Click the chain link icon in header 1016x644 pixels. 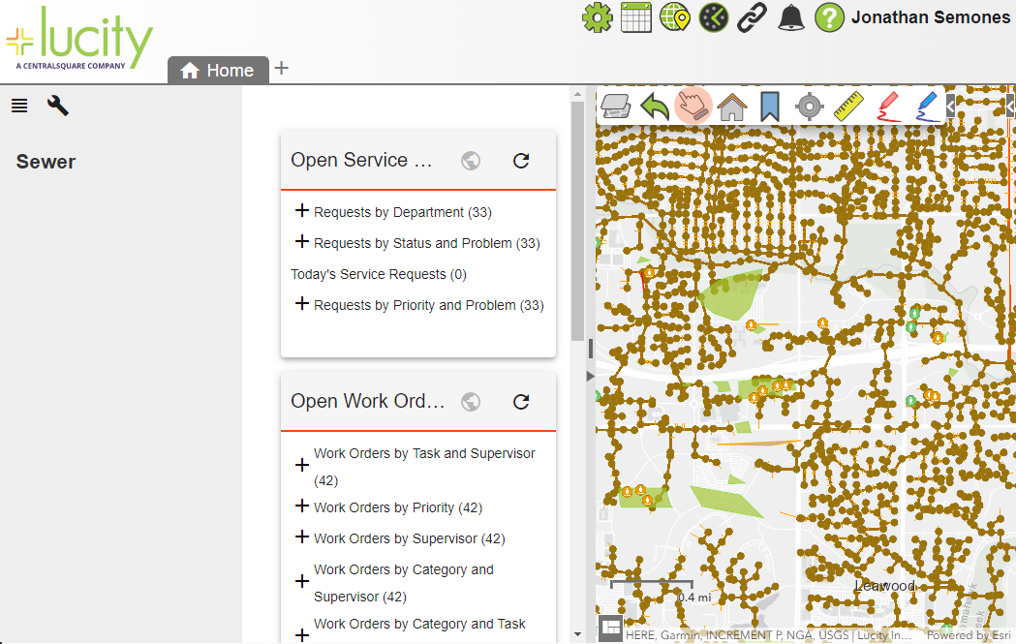(753, 17)
